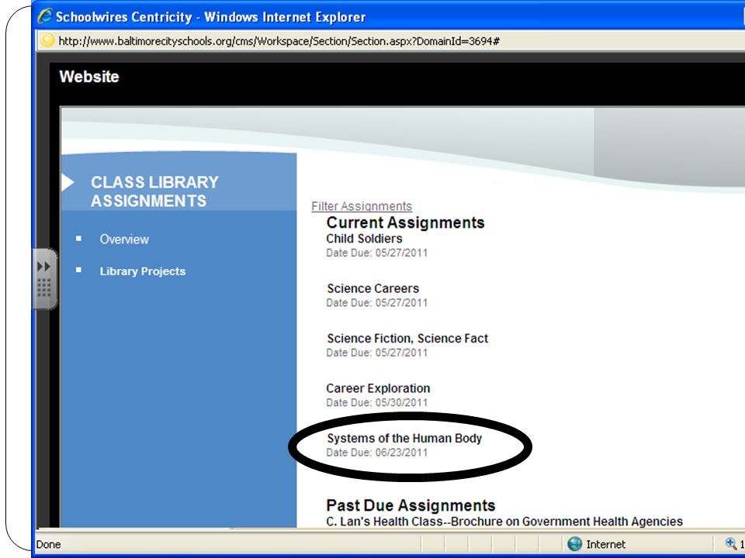The width and height of the screenshot is (745, 558).
Task: Open the Child Soldiers assignment
Action: [364, 239]
